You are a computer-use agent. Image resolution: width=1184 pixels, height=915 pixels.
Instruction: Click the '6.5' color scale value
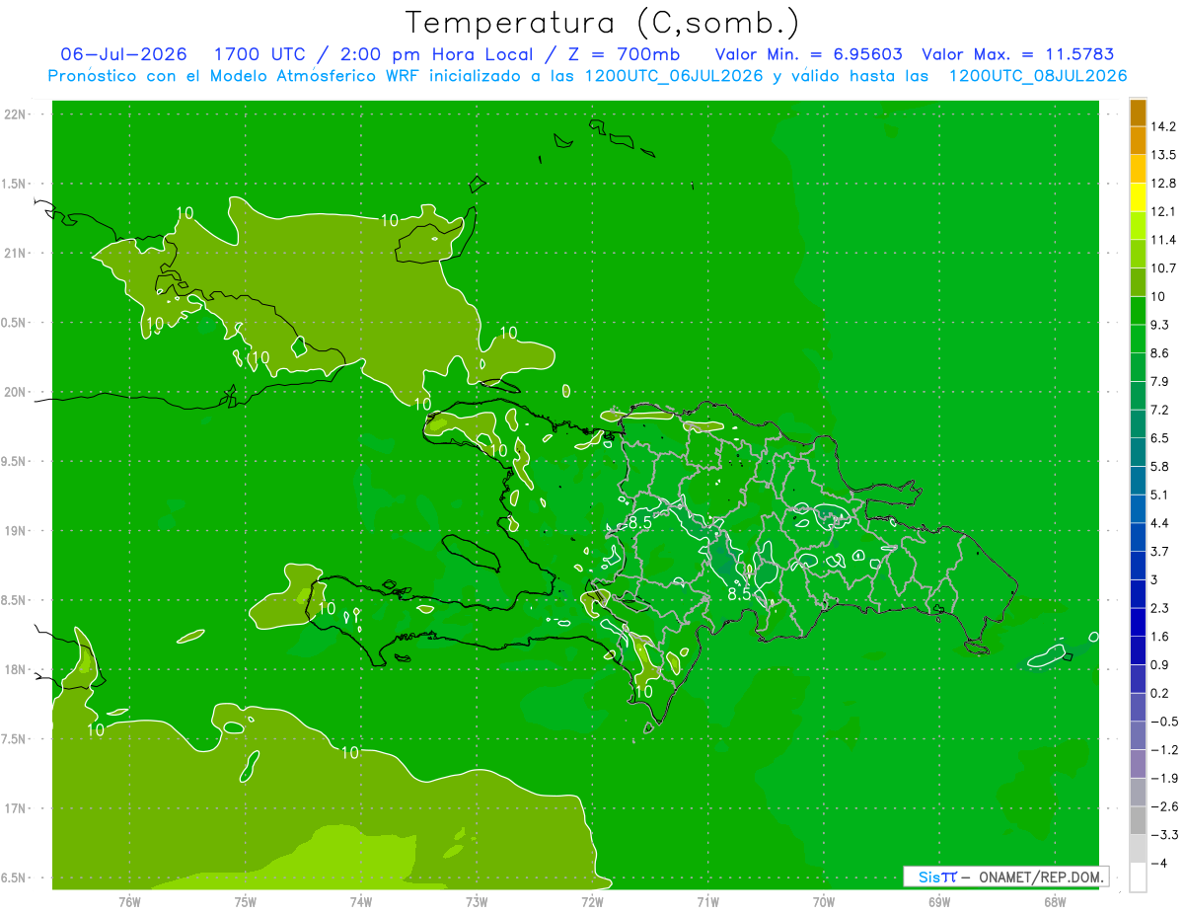pos(1159,438)
